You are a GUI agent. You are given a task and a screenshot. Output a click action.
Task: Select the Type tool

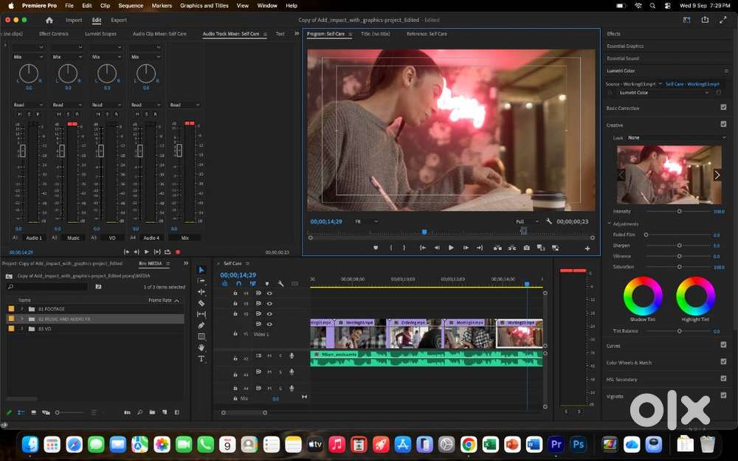point(201,359)
